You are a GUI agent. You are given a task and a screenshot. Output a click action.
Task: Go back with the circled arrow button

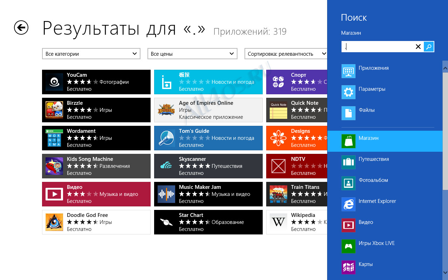(x=21, y=28)
